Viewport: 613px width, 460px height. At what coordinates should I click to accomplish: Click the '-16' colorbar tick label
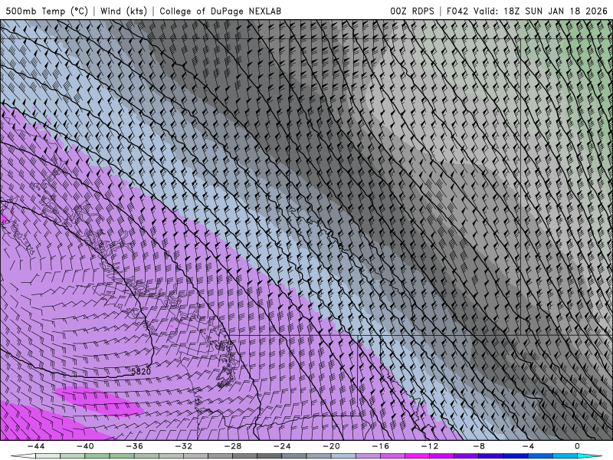tap(380, 446)
